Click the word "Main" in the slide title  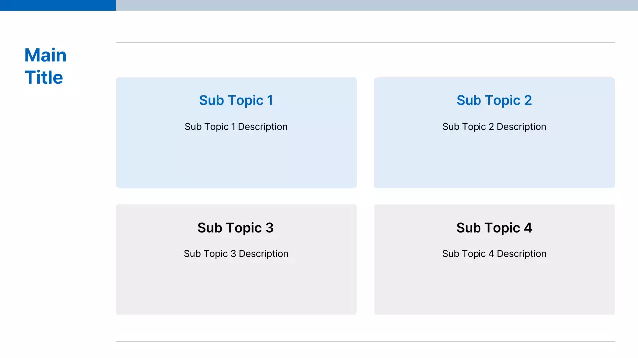(45, 55)
